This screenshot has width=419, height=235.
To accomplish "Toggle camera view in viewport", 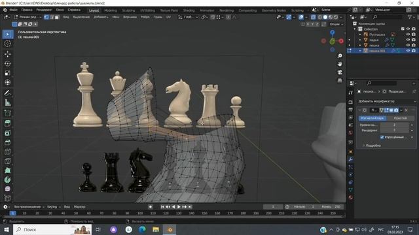I will (340, 72).
